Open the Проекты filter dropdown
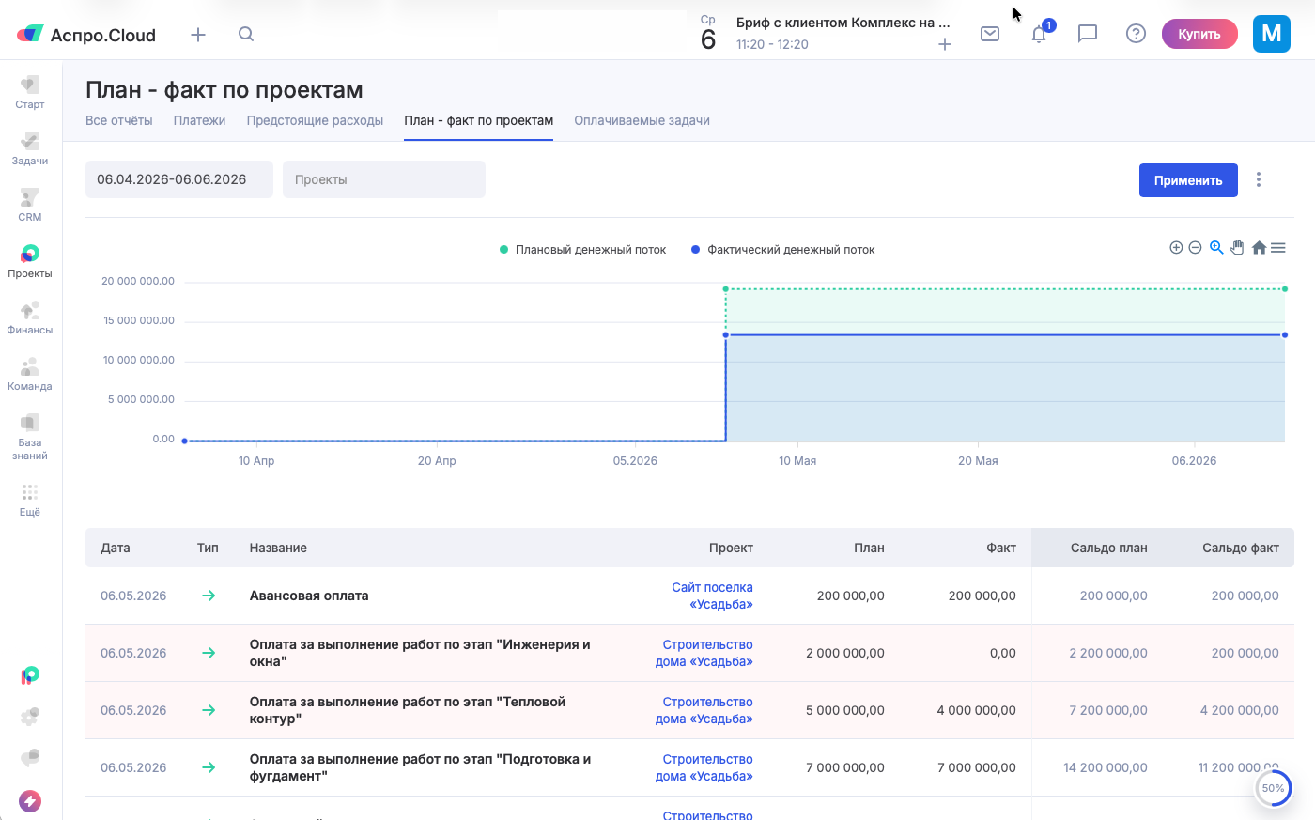This screenshot has height=820, width=1315. tap(384, 179)
